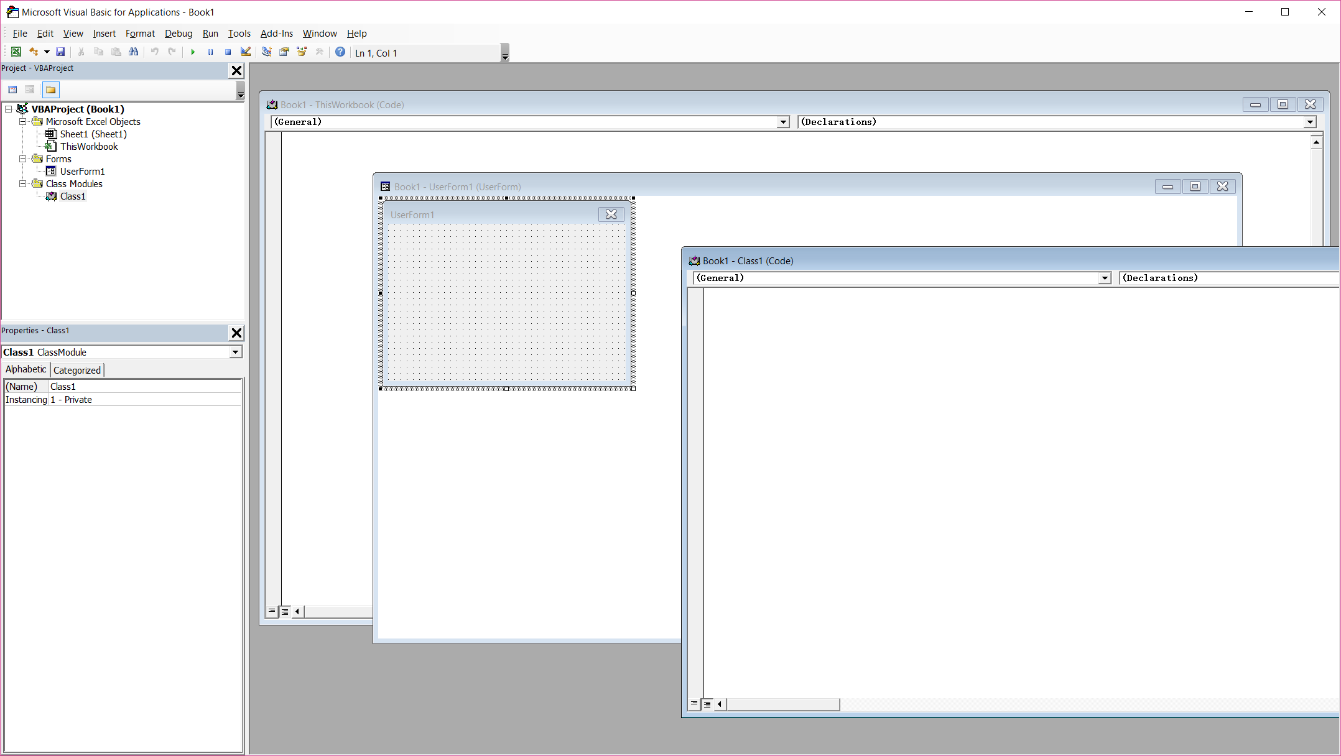This screenshot has width=1341, height=756.
Task: Toggle Folders view in Project pane
Action: (51, 90)
